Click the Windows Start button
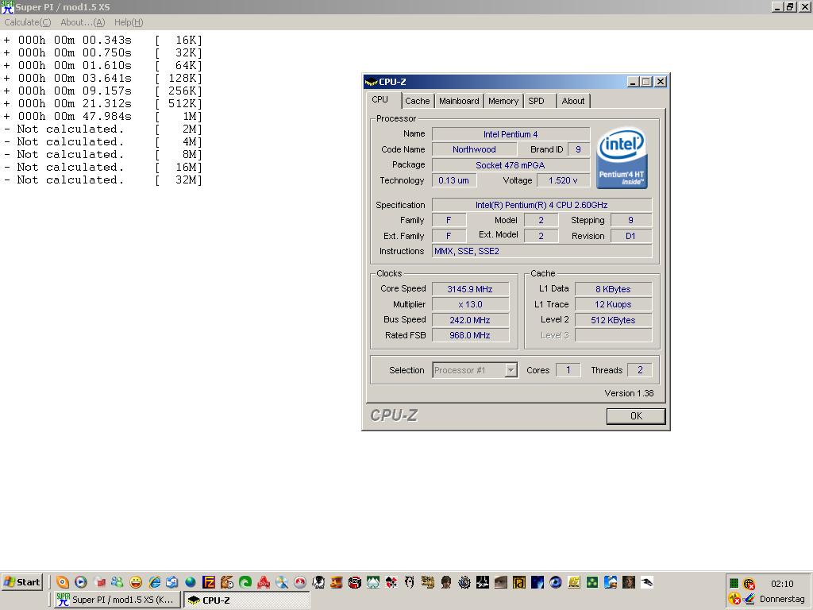813x610 pixels. (21, 582)
